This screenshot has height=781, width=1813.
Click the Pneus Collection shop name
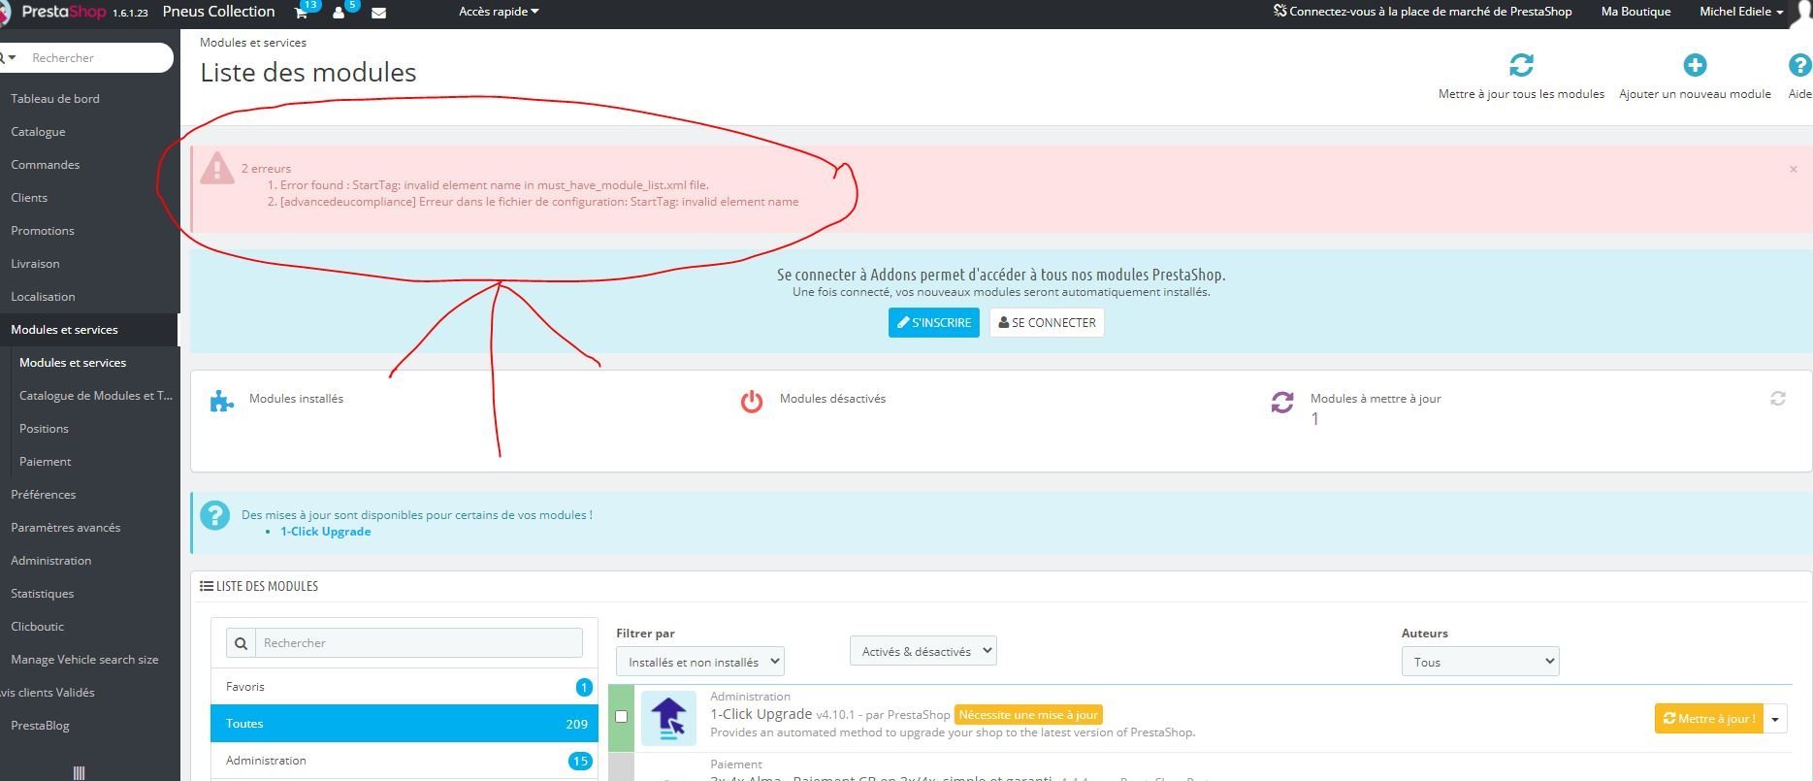pos(219,12)
